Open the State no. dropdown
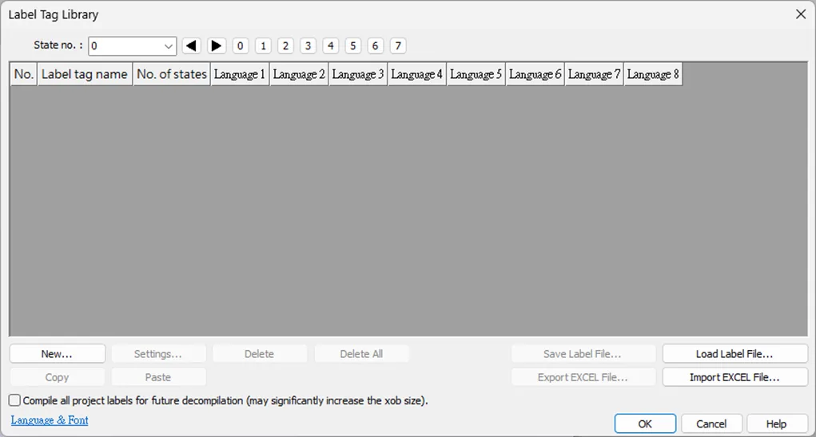Viewport: 816px width, 437px height. coord(132,45)
